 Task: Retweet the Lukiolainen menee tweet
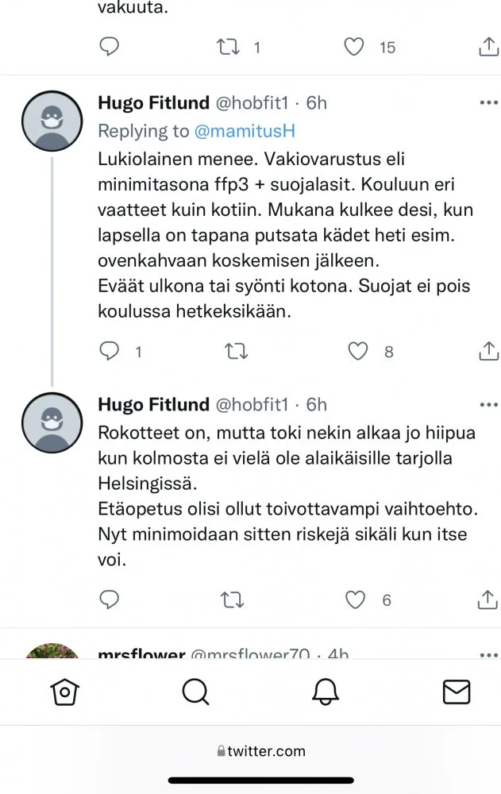(x=237, y=351)
